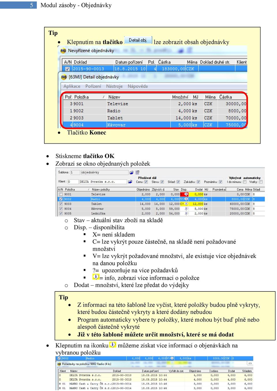The height and width of the screenshot is (391, 277).
Task: Click the yellow Dodat cell 0,000 for Televize
Action: click(196, 194)
